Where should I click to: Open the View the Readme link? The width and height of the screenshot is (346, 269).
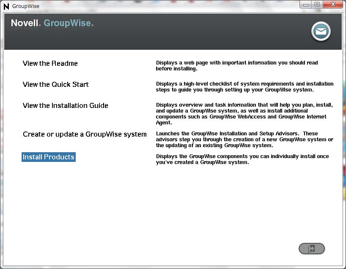click(x=50, y=63)
